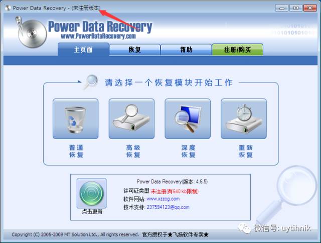Screen dimensions: 321x243
Task: Click the 高级恢复 label text
Action: [x=133, y=151]
